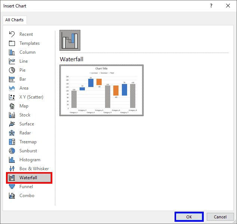
Task: Select the Stock chart icon
Action: coord(12,115)
